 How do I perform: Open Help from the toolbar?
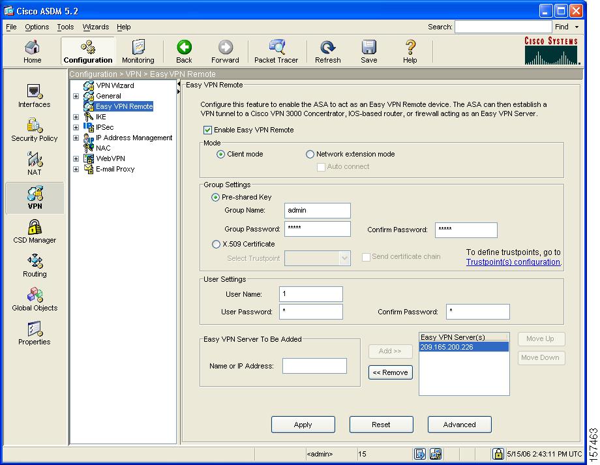(x=410, y=52)
